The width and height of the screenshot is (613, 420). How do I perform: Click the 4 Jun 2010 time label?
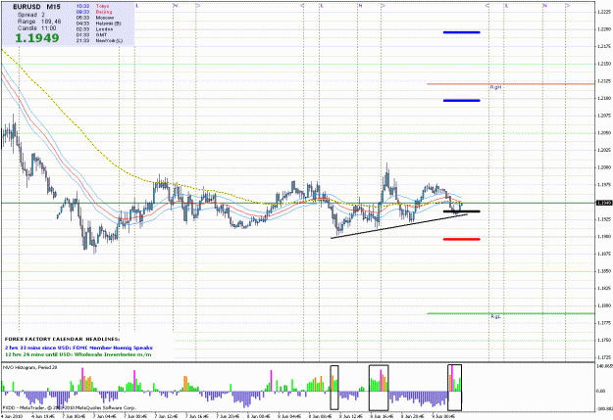[x=12, y=416]
